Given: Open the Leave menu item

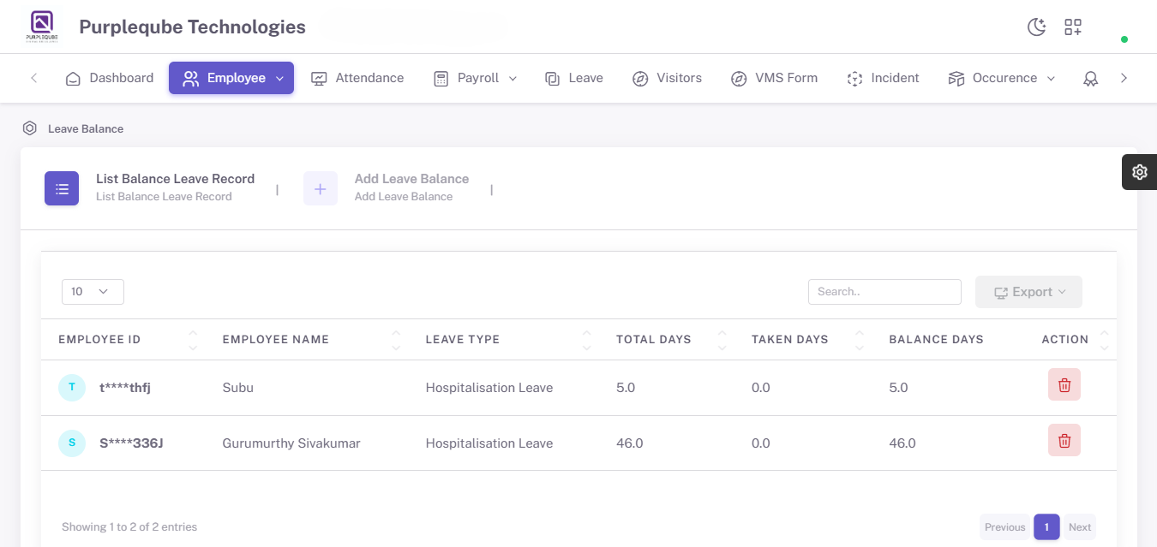Looking at the screenshot, I should pos(574,78).
